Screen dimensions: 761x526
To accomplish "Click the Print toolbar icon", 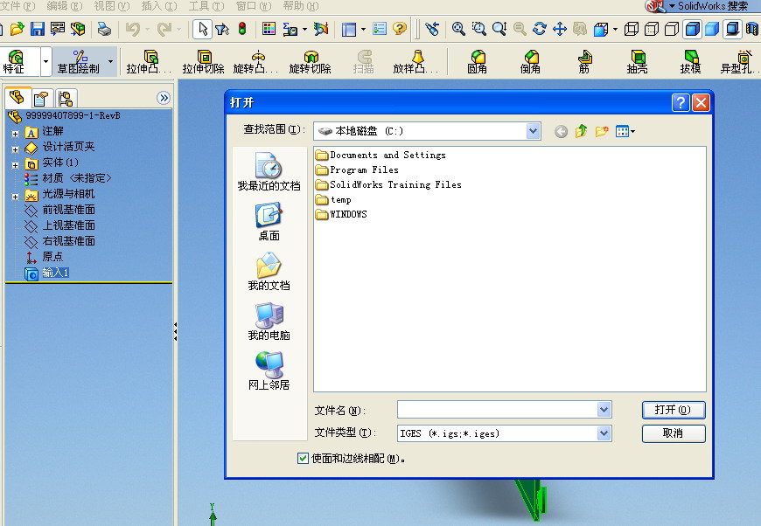I will pos(104,29).
